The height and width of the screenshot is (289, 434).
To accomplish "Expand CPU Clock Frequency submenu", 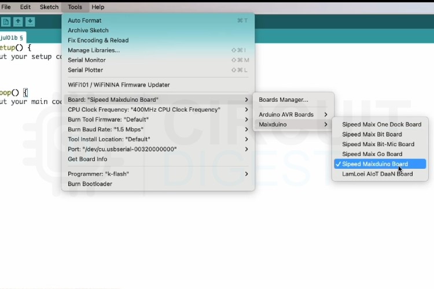I will (158, 109).
